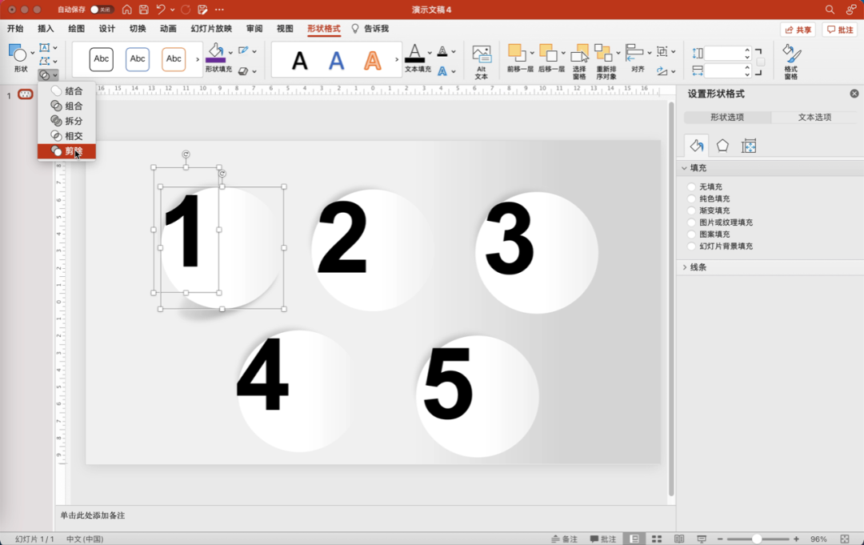
Task: Open 形状填充 dropdown arrow
Action: [230, 53]
